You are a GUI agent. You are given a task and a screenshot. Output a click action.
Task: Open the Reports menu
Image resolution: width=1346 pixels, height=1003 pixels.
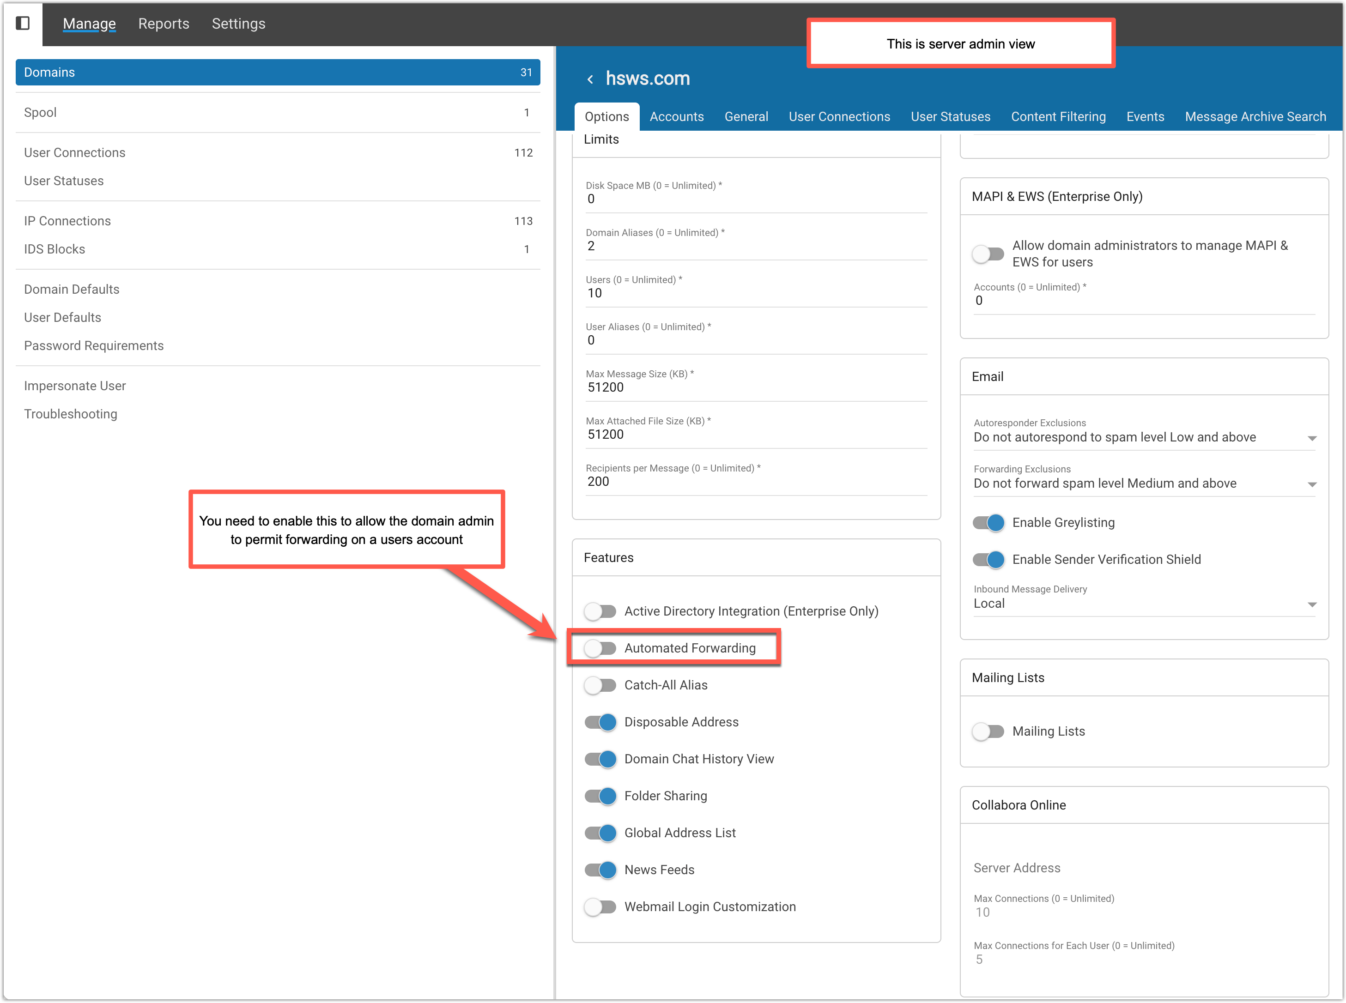(164, 24)
